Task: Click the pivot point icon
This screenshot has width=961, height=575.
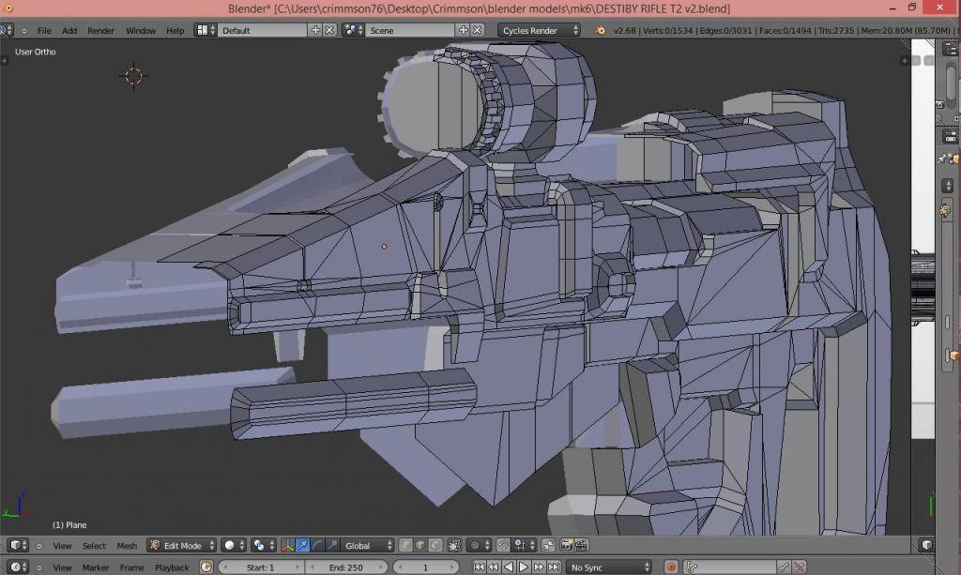Action: coord(259,546)
